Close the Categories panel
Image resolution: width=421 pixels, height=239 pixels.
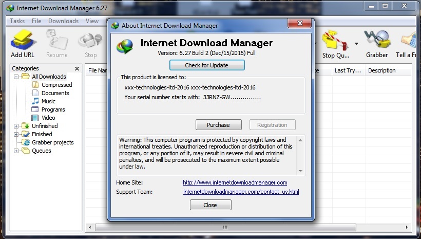77,68
